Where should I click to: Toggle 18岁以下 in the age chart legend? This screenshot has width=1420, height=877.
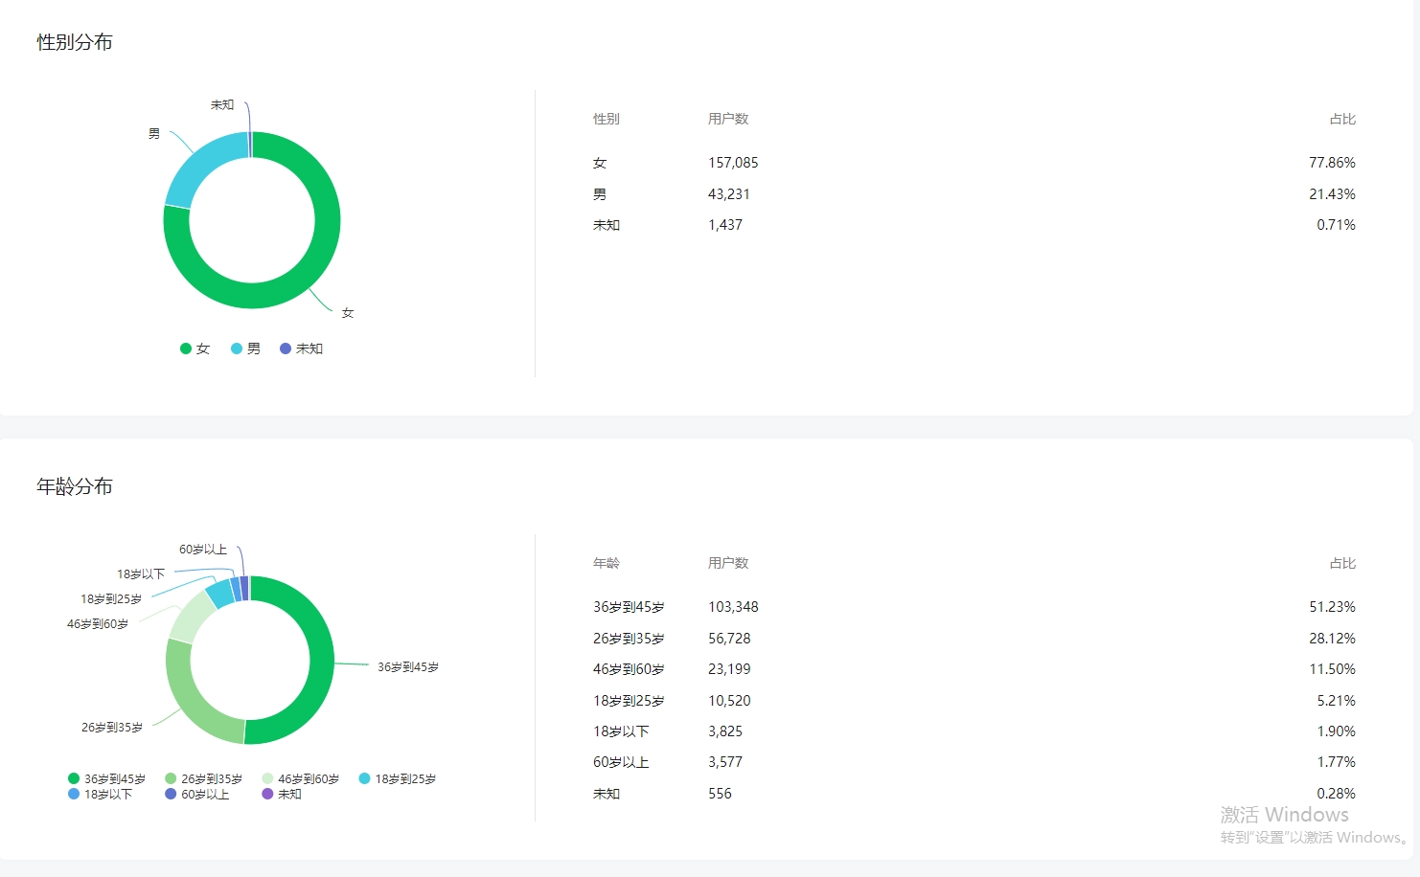[101, 795]
